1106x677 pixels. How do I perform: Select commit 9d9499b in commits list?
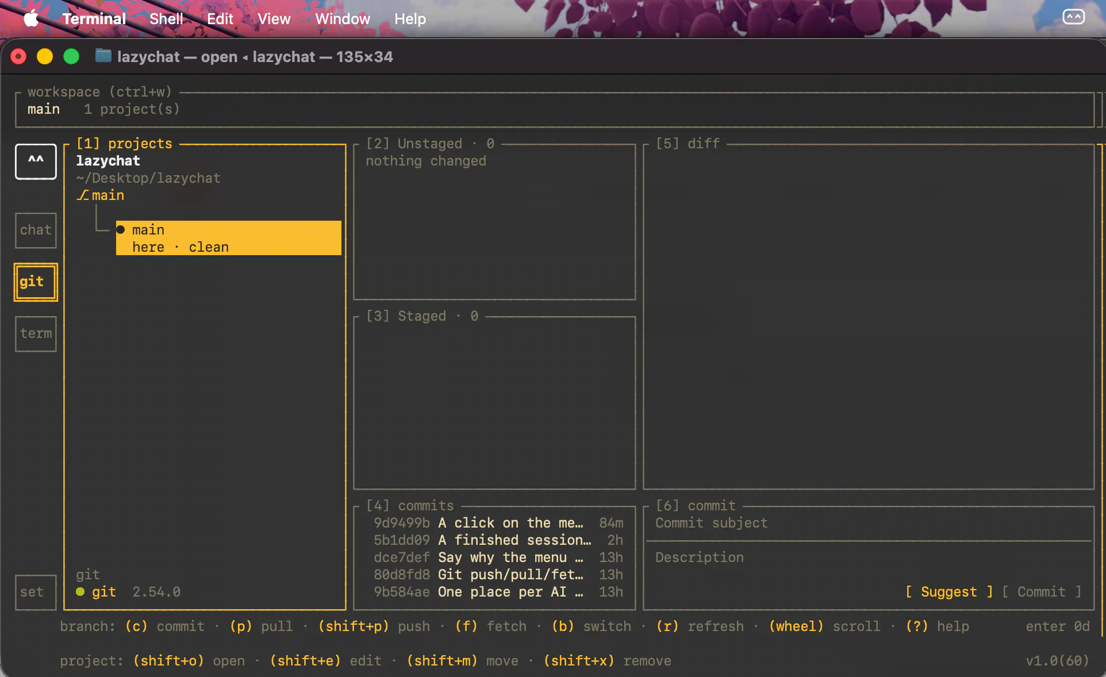pyautogui.click(x=498, y=523)
